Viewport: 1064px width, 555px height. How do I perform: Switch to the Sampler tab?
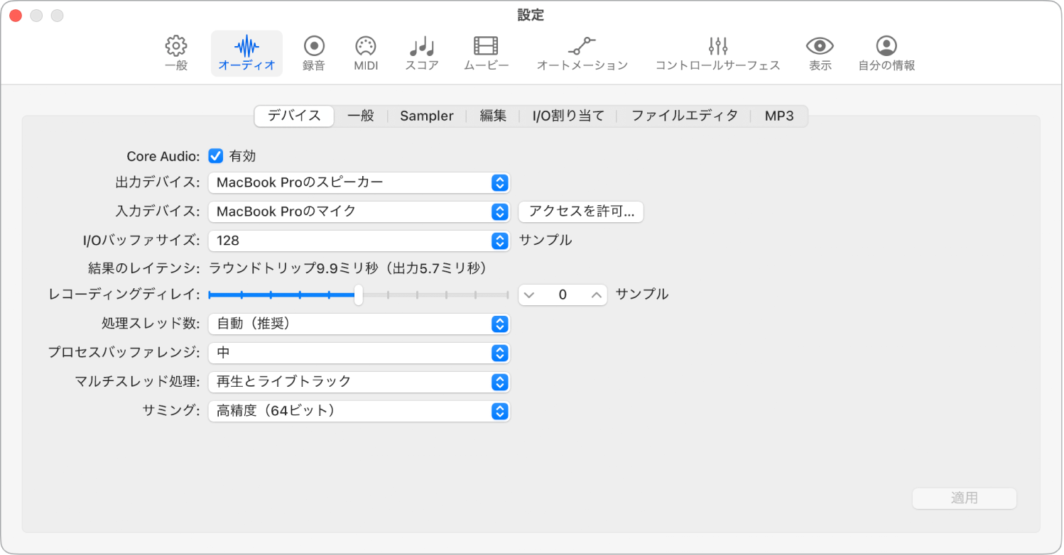pyautogui.click(x=426, y=115)
